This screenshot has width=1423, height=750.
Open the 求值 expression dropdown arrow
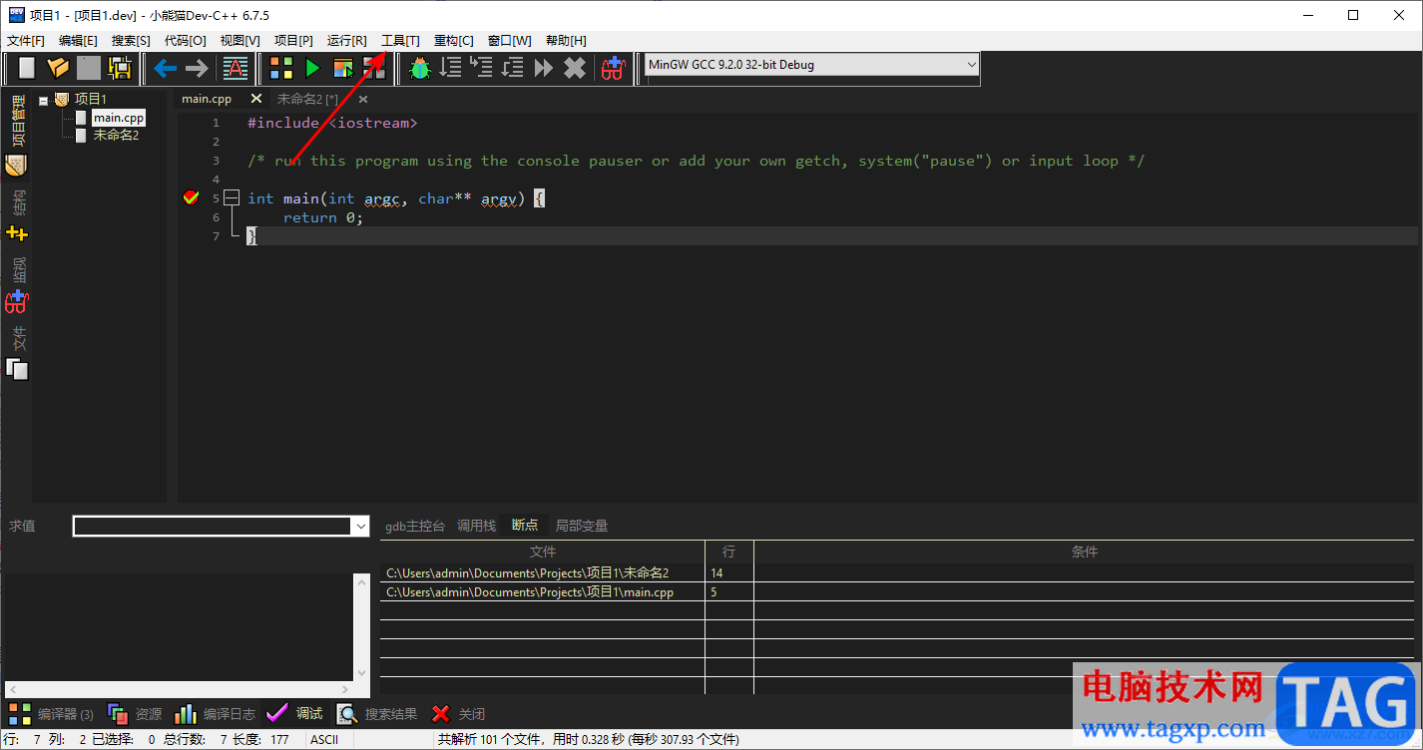click(x=361, y=526)
